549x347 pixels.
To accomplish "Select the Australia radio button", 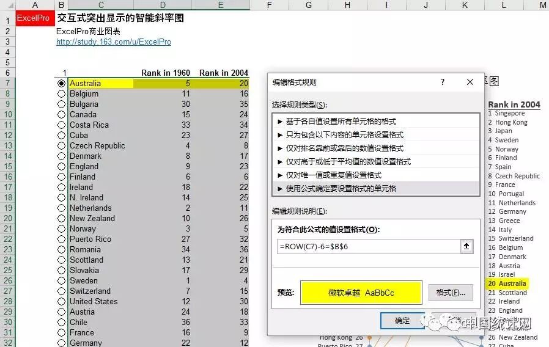I will coord(61,83).
